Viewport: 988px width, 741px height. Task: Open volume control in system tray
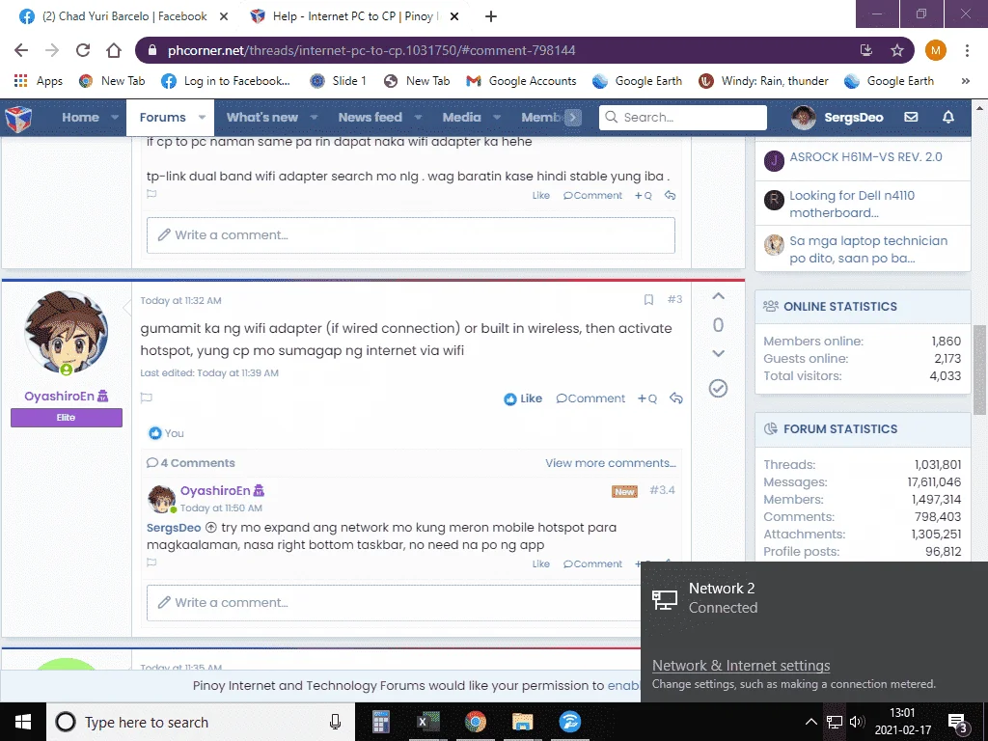857,722
